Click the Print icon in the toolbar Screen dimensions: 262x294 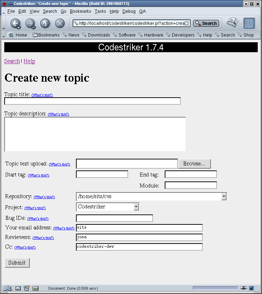(232, 23)
